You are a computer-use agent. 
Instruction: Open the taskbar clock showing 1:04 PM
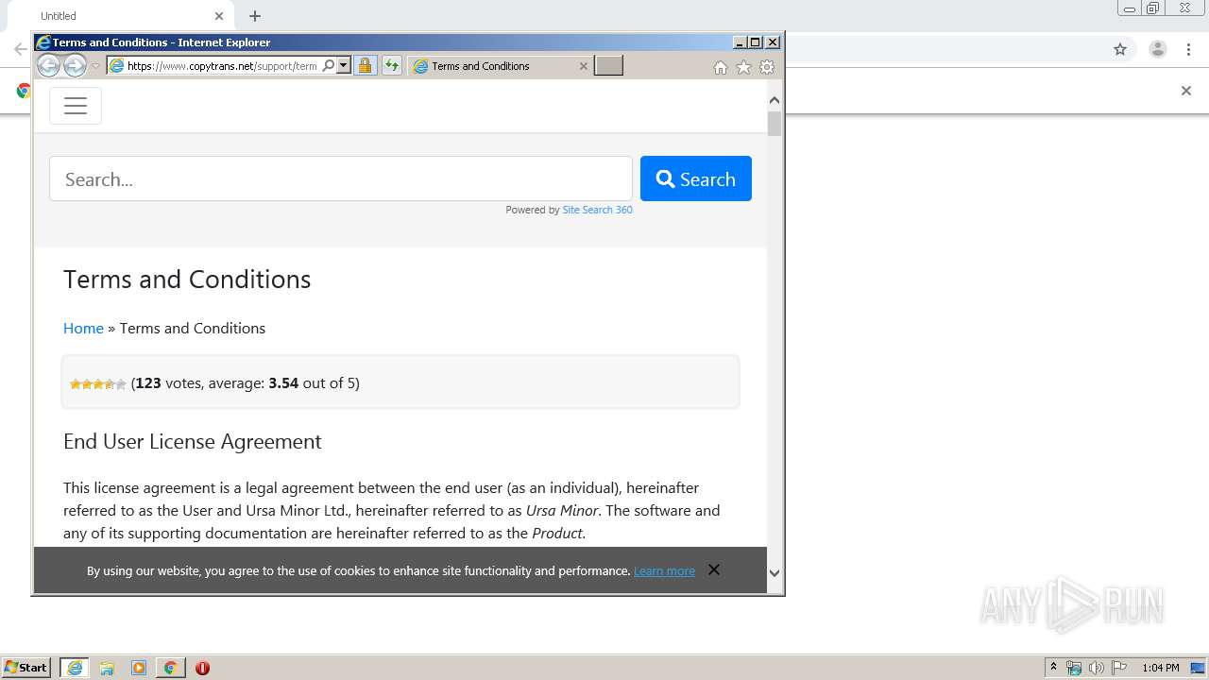point(1160,668)
